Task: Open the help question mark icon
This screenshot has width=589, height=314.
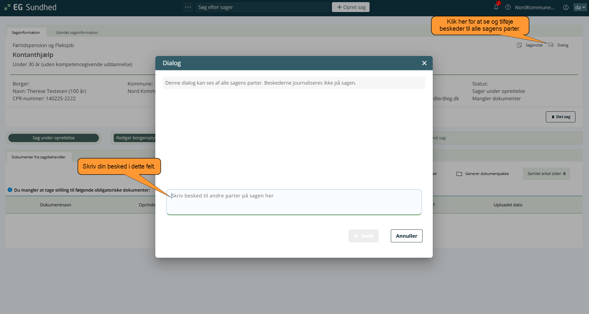Action: (508, 7)
